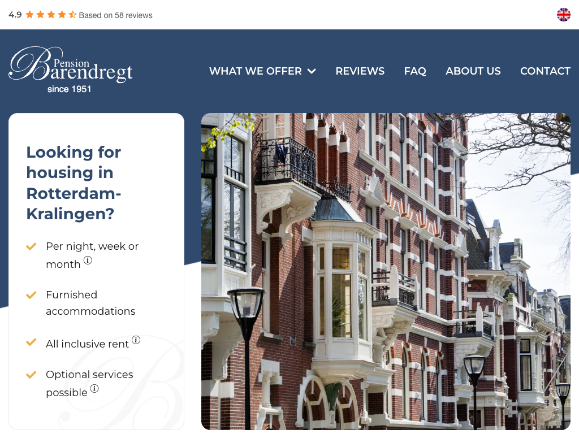Click info icon after 'Optional services possible'
Image resolution: width=579 pixels, height=434 pixels.
pos(94,389)
